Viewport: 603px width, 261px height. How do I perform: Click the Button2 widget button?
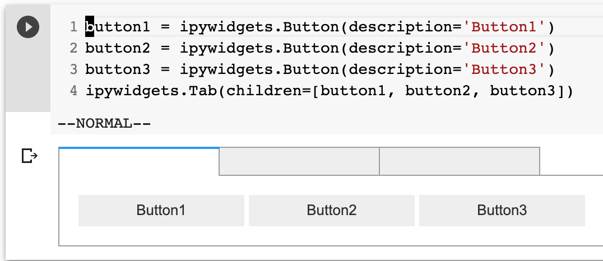(x=332, y=210)
